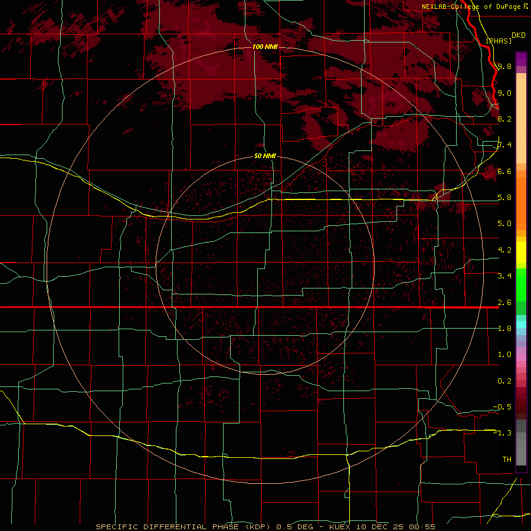This screenshot has height=531, width=531.
Task: Pick the purple segment of the color bar
Action: [x=521, y=59]
